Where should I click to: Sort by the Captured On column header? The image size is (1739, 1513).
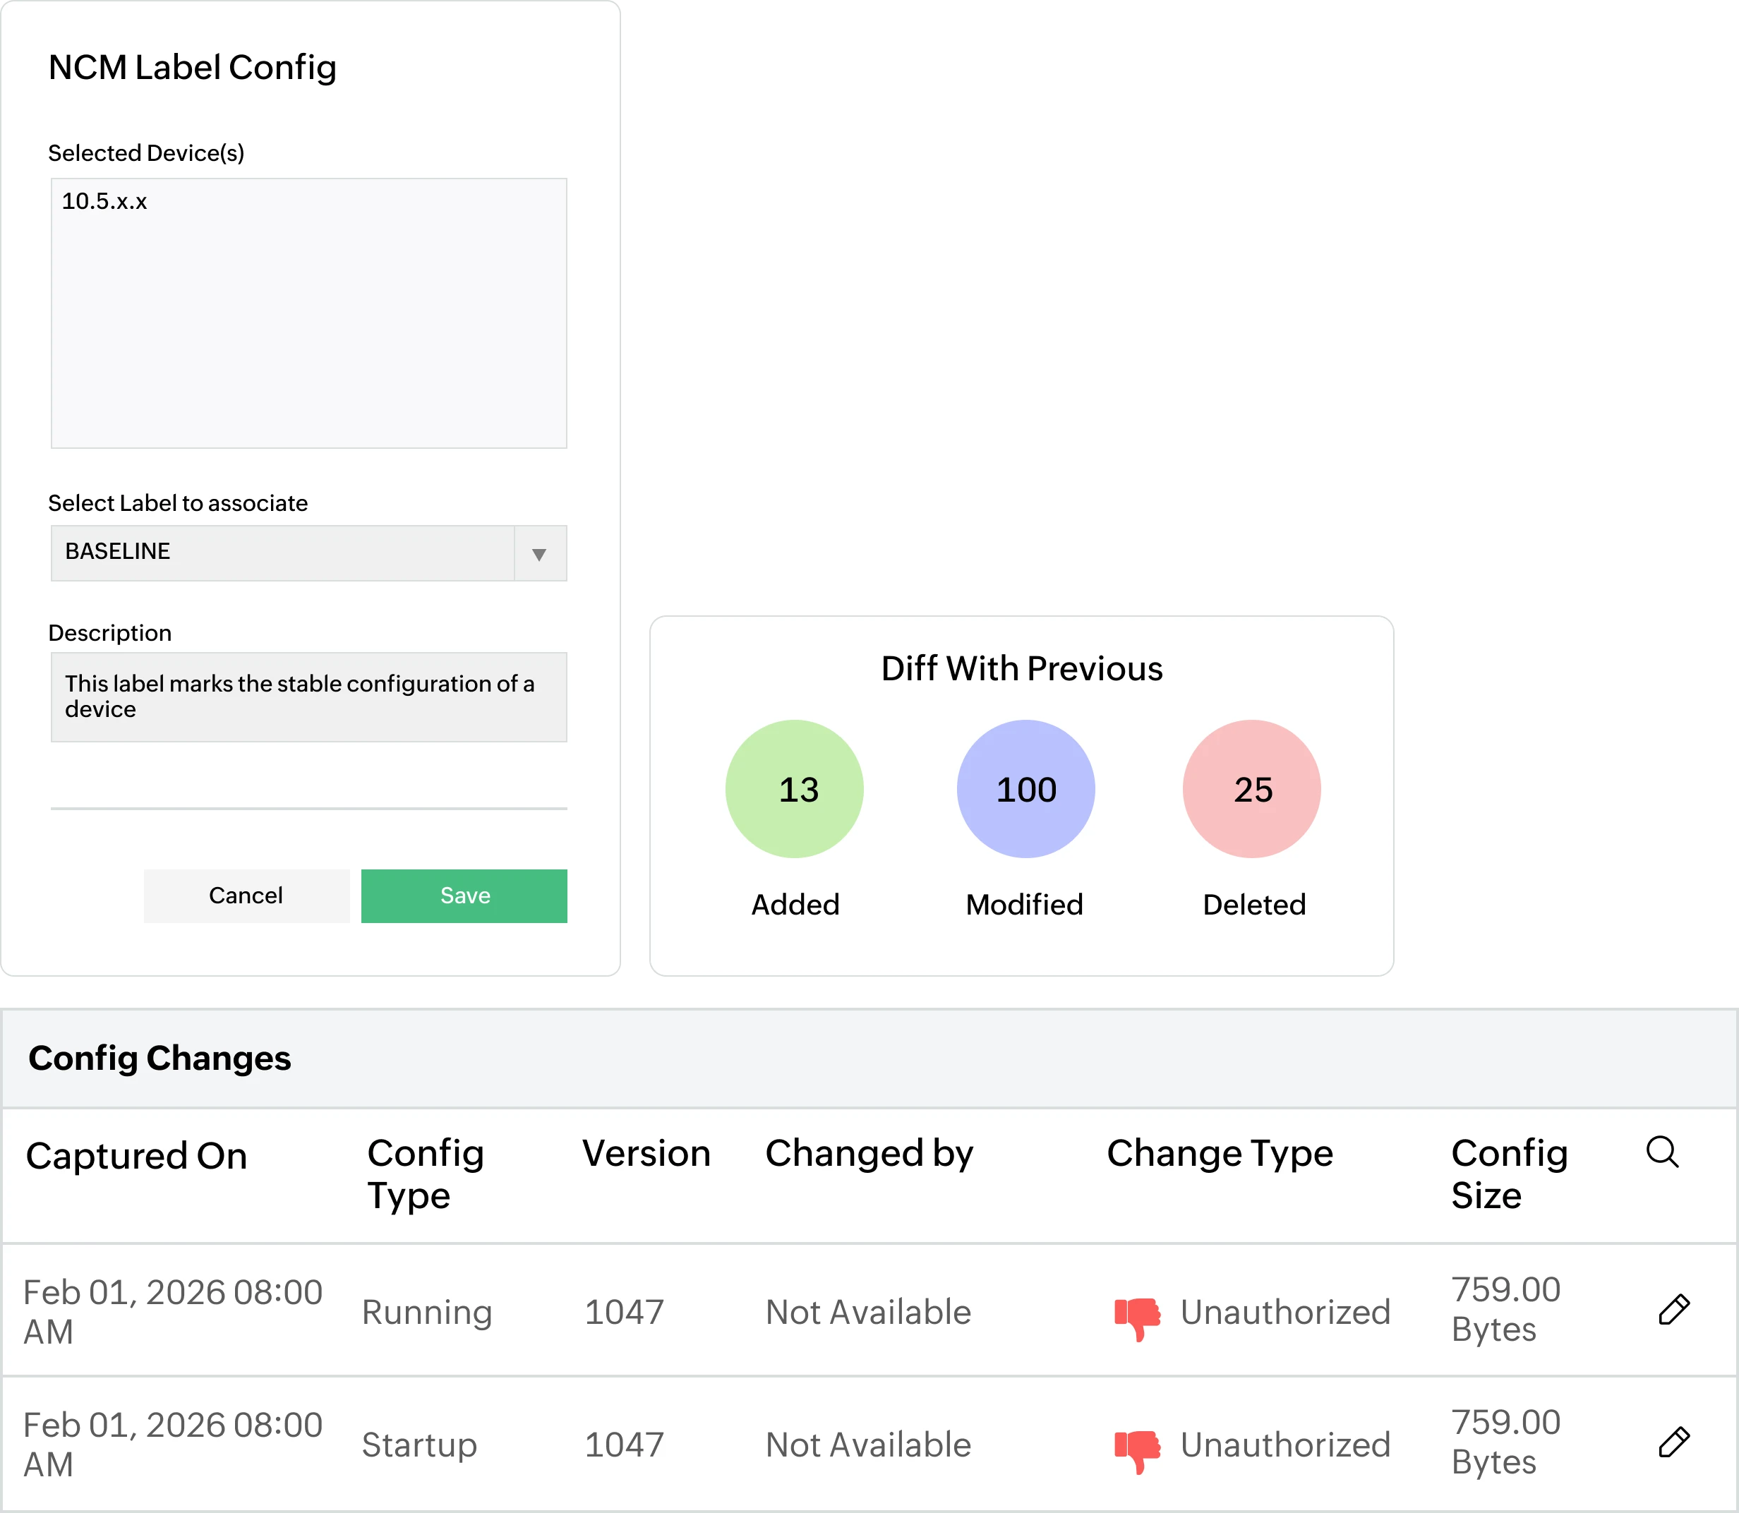pyautogui.click(x=138, y=1155)
